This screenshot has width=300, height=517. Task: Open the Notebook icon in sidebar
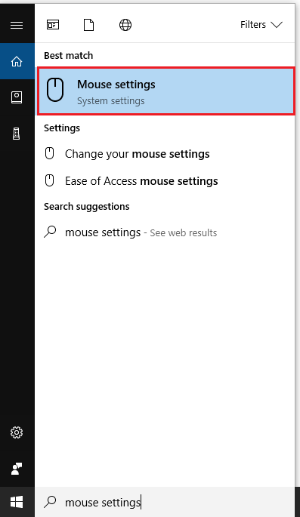tap(17, 97)
